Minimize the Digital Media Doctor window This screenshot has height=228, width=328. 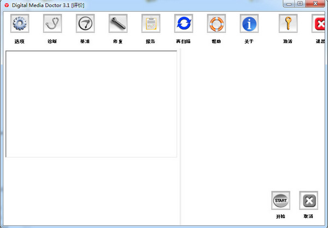pyautogui.click(x=289, y=4)
